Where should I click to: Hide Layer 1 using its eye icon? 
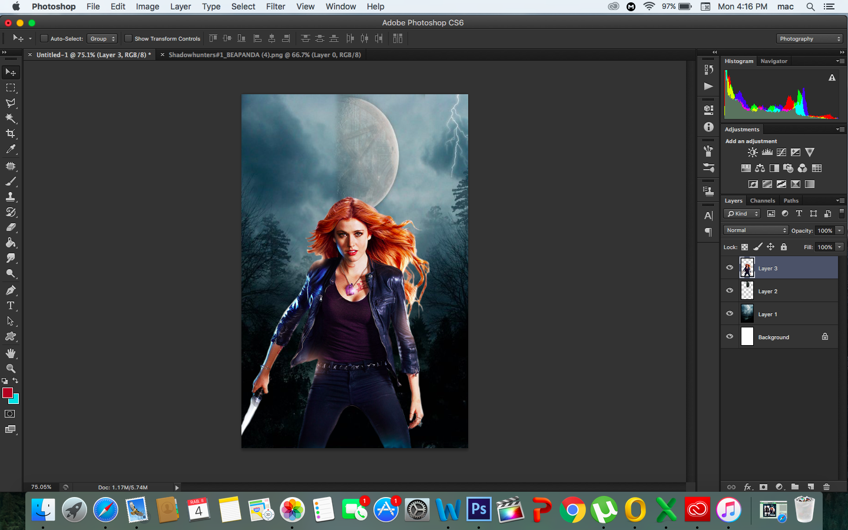[730, 314]
